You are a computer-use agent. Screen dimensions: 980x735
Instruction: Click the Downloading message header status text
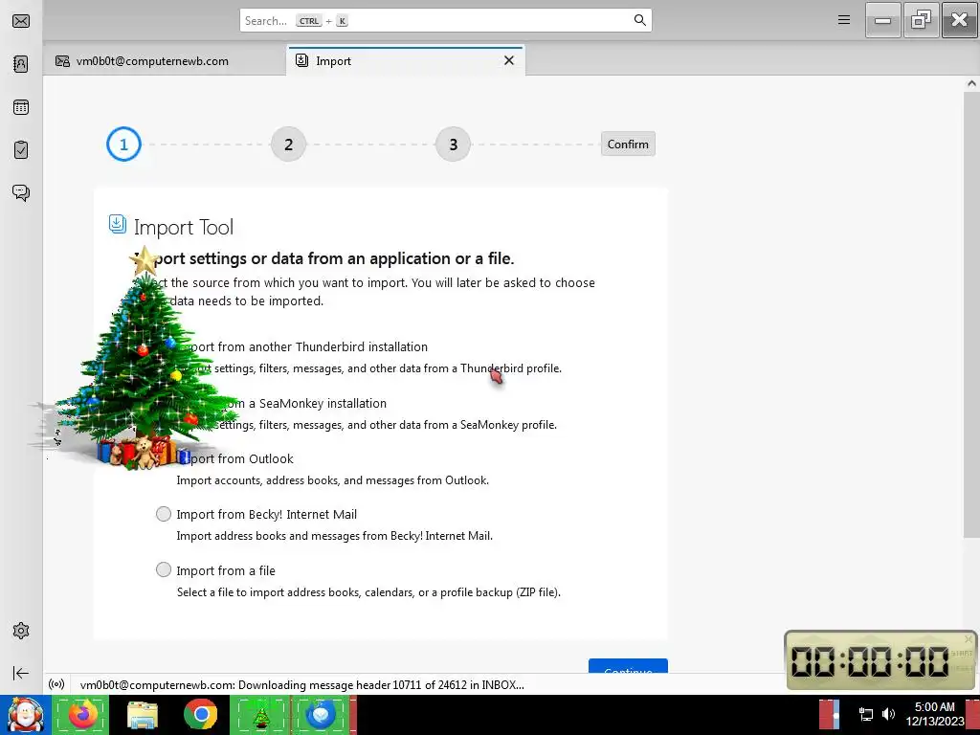[x=302, y=685]
